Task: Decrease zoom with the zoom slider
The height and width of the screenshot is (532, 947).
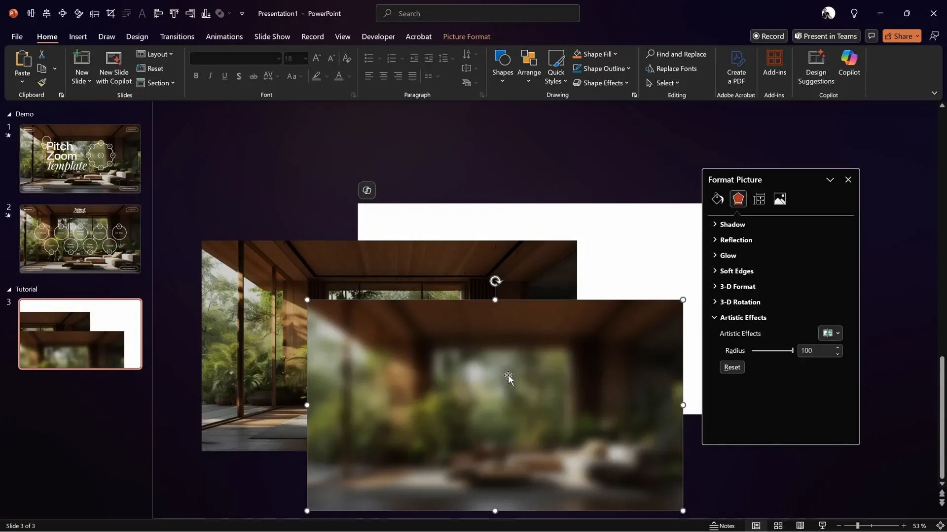Action: coord(839,526)
